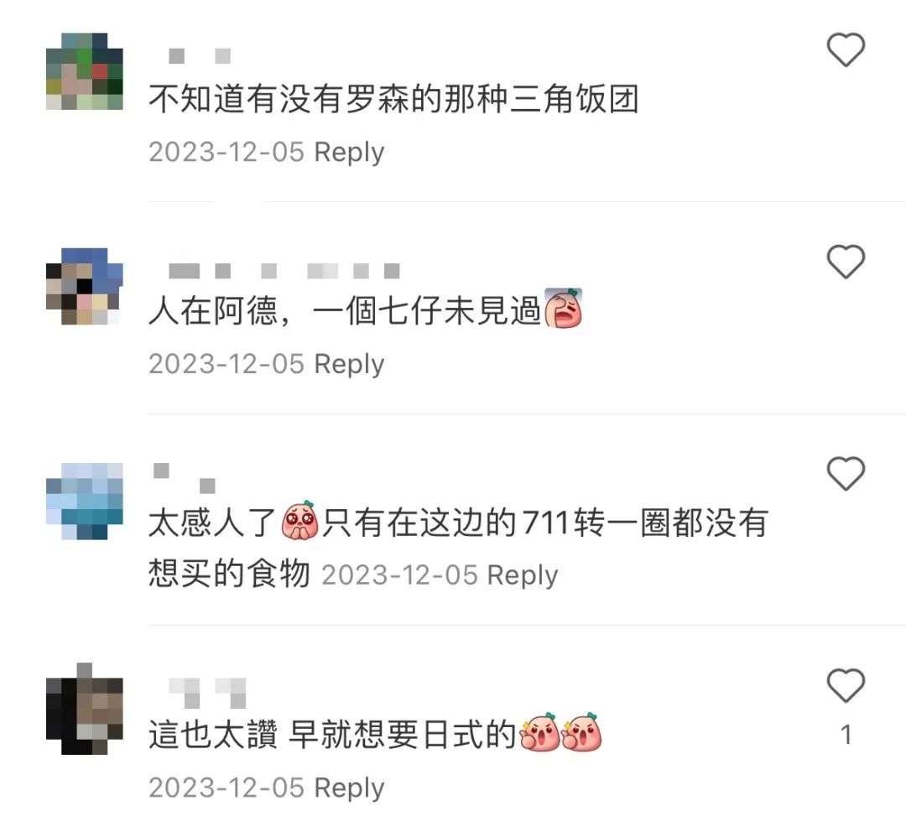The width and height of the screenshot is (906, 837).
Task: Click the like count 1 on last comment
Action: tap(846, 735)
